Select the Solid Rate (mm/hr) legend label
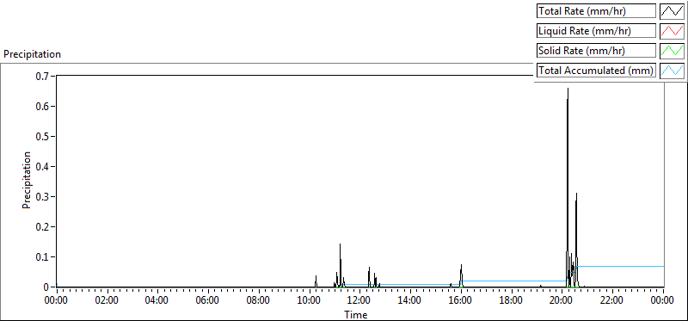The width and height of the screenshot is (688, 321). point(596,51)
